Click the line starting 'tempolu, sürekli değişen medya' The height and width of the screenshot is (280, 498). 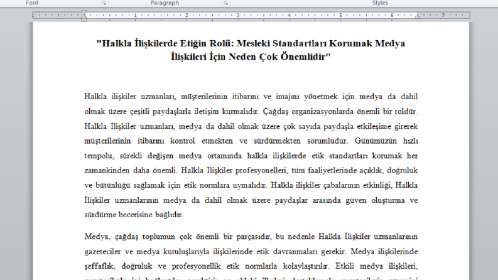pyautogui.click(x=251, y=156)
